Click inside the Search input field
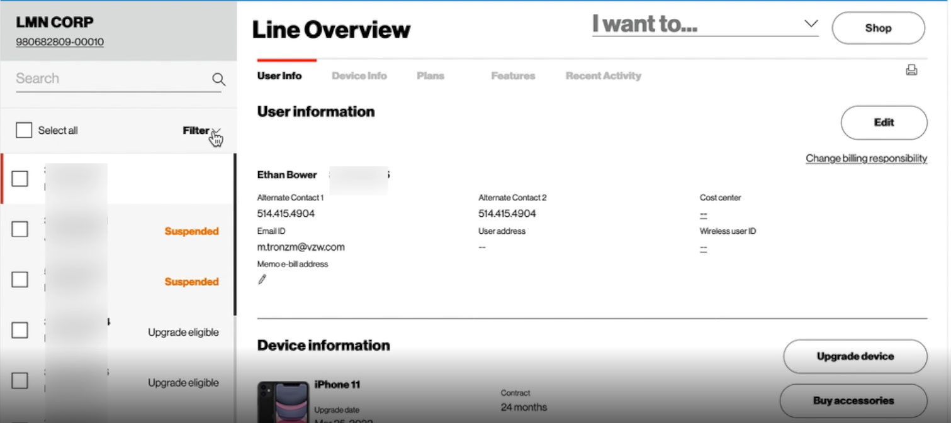Image resolution: width=951 pixels, height=423 pixels. coord(110,79)
